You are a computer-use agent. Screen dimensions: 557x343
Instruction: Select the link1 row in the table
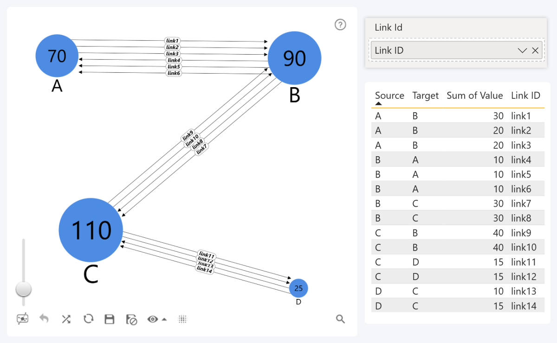455,116
